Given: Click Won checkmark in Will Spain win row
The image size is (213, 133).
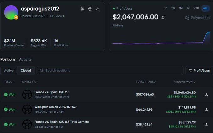Looking at the screenshot, I should click(6, 109).
